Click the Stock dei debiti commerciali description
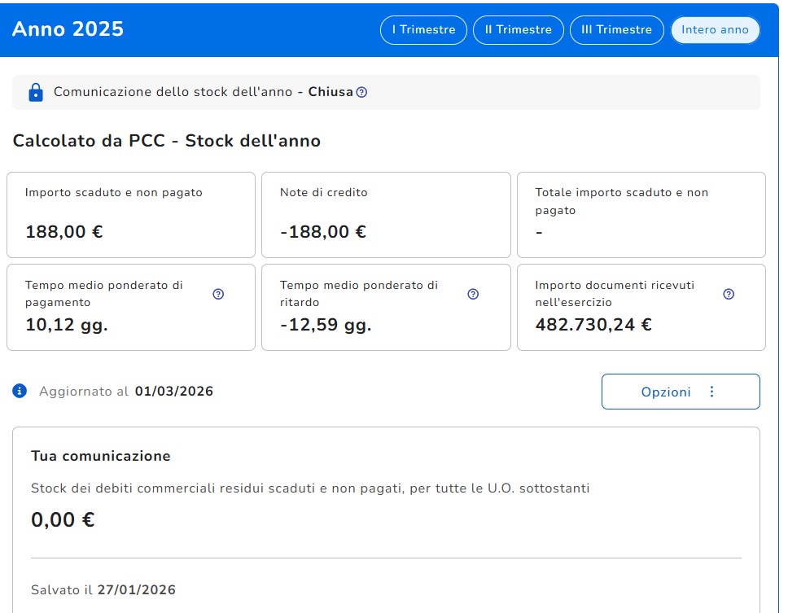The height and width of the screenshot is (613, 788). [310, 488]
